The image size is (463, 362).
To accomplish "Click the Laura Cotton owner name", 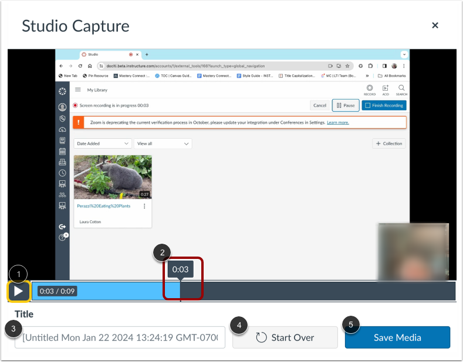I will (x=90, y=221).
